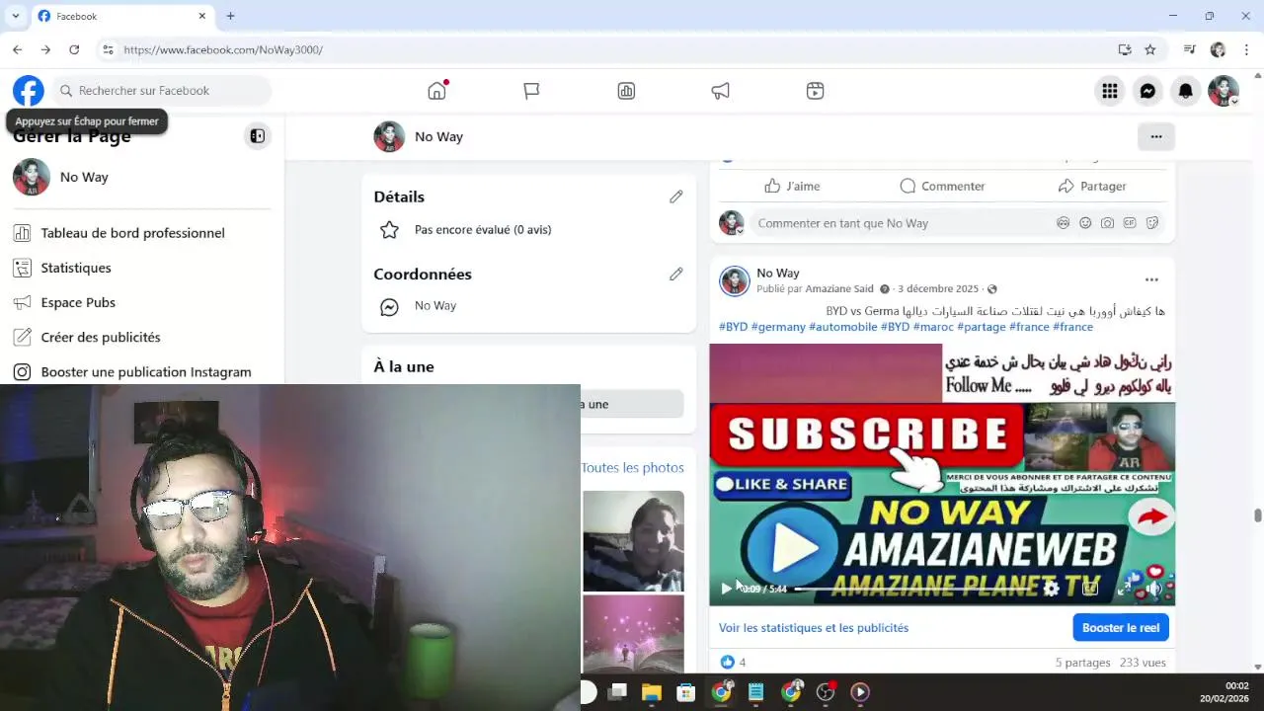Open the smiling man photo thumbnail
The height and width of the screenshot is (711, 1264).
[633, 540]
